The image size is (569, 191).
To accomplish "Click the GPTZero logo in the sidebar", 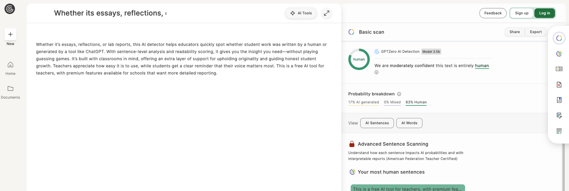I will (x=10, y=9).
